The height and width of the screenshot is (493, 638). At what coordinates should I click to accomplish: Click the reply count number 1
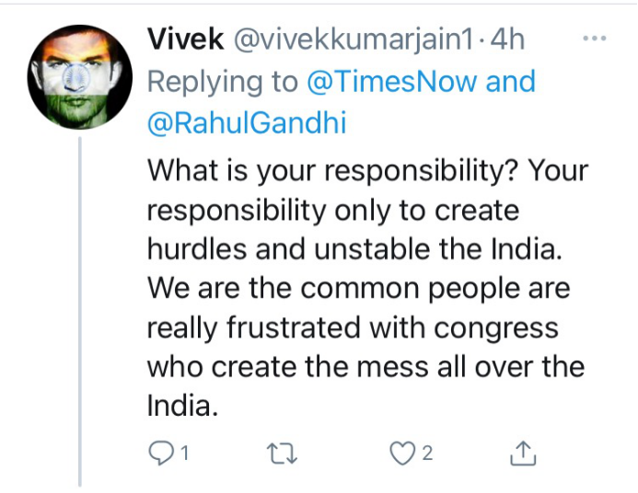tap(184, 453)
